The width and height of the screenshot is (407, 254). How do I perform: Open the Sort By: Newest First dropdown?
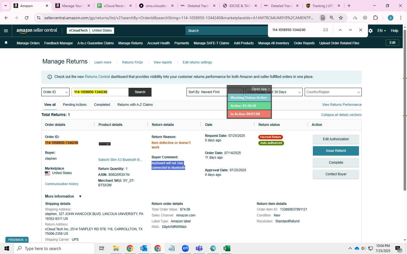(215, 92)
